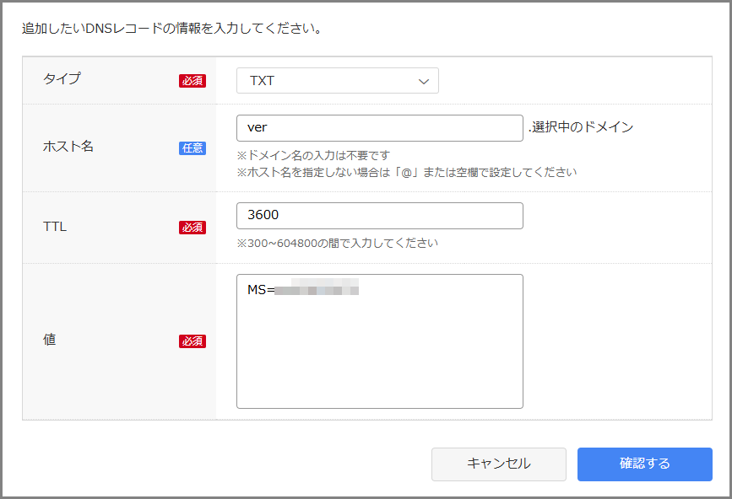Image resolution: width=732 pixels, height=499 pixels.
Task: Click the red 必須 badge beside タイプ
Action: 192,81
